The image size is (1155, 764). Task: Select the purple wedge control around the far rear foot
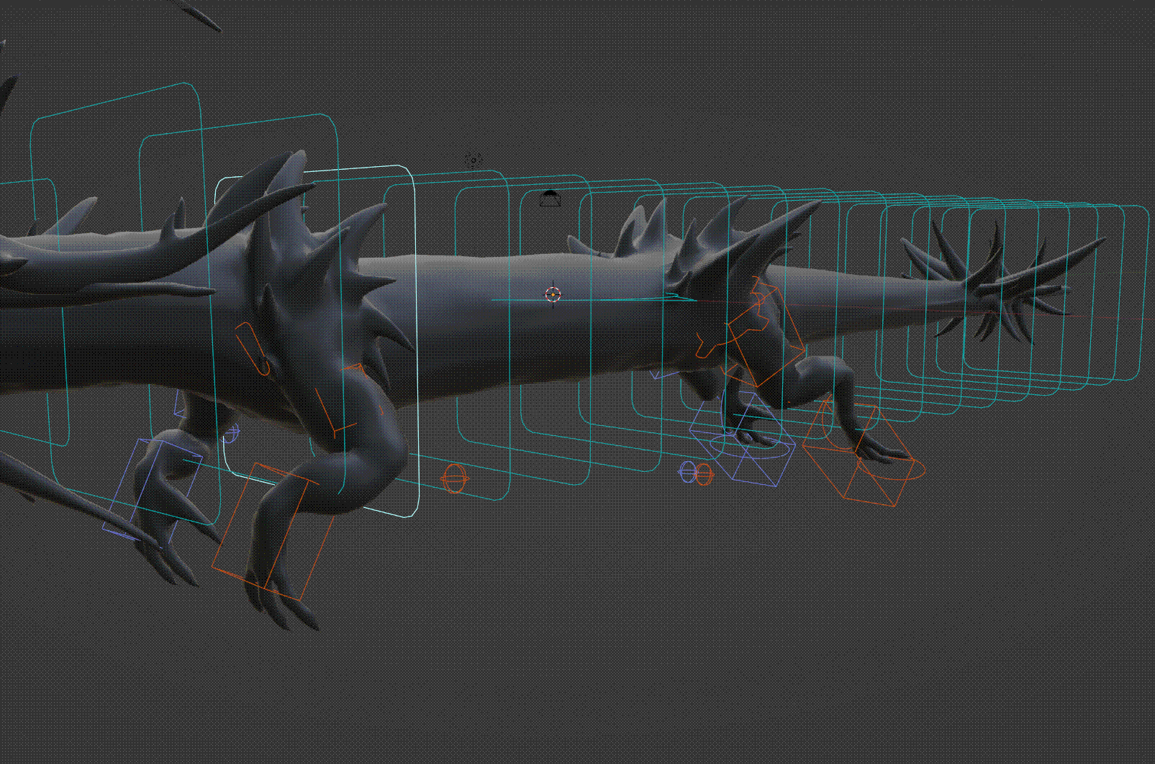743,440
